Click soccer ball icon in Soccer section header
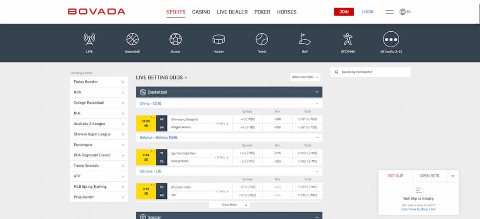The width and height of the screenshot is (480, 219). pyautogui.click(x=143, y=217)
